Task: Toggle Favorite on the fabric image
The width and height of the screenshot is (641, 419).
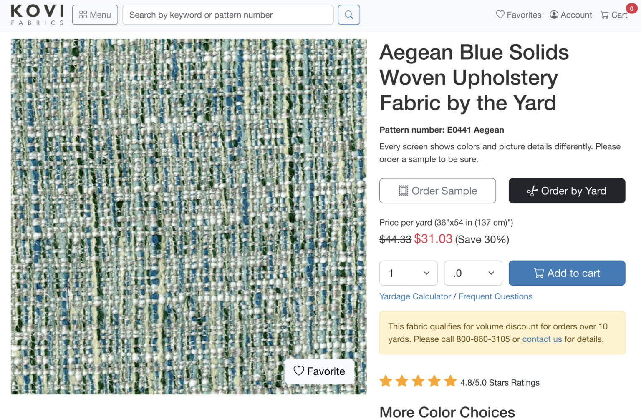Action: point(319,371)
